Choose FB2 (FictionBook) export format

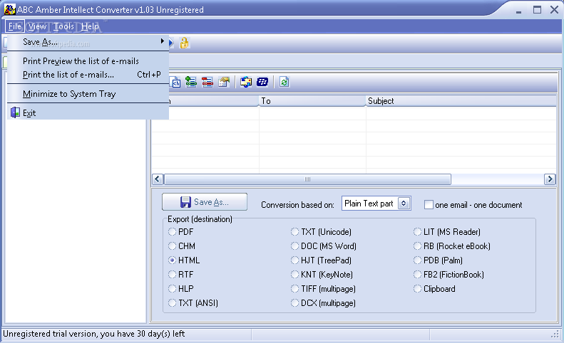pos(417,275)
